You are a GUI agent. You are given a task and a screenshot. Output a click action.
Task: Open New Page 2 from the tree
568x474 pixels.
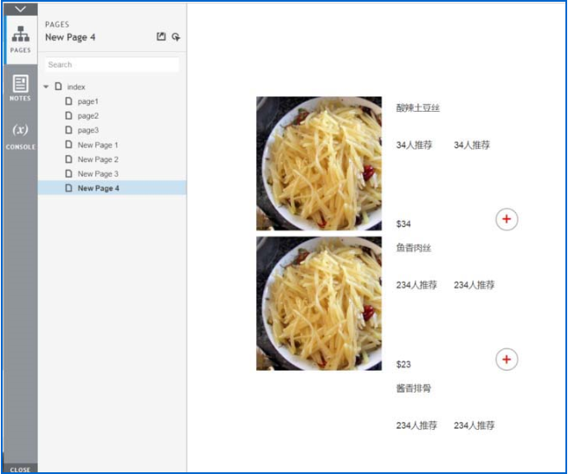pos(97,159)
